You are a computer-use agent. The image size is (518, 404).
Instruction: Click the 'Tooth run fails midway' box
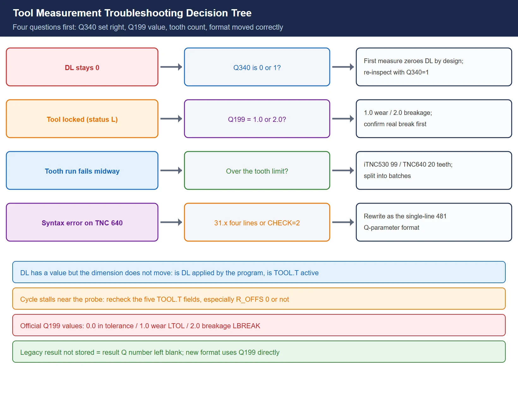[x=82, y=170]
